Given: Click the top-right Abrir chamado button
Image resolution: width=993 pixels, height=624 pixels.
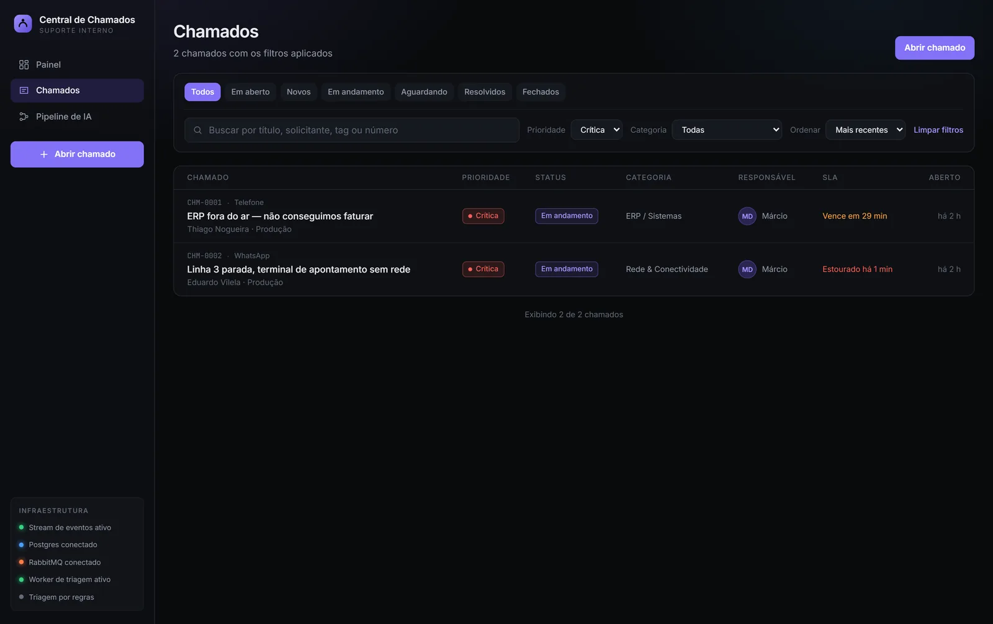Looking at the screenshot, I should pos(934,48).
